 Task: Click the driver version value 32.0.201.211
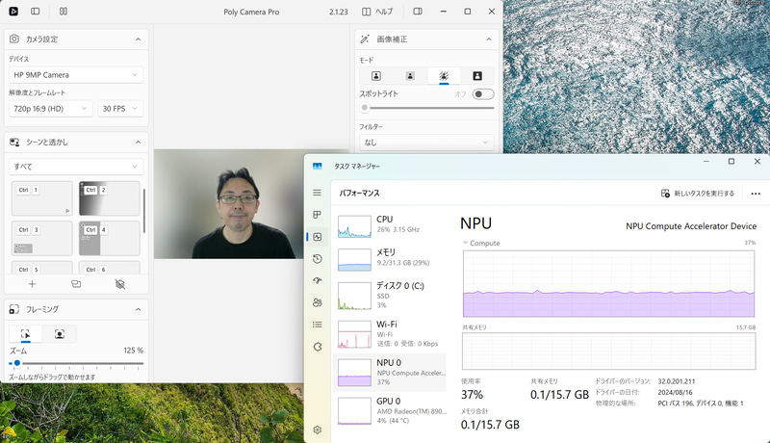click(x=677, y=381)
